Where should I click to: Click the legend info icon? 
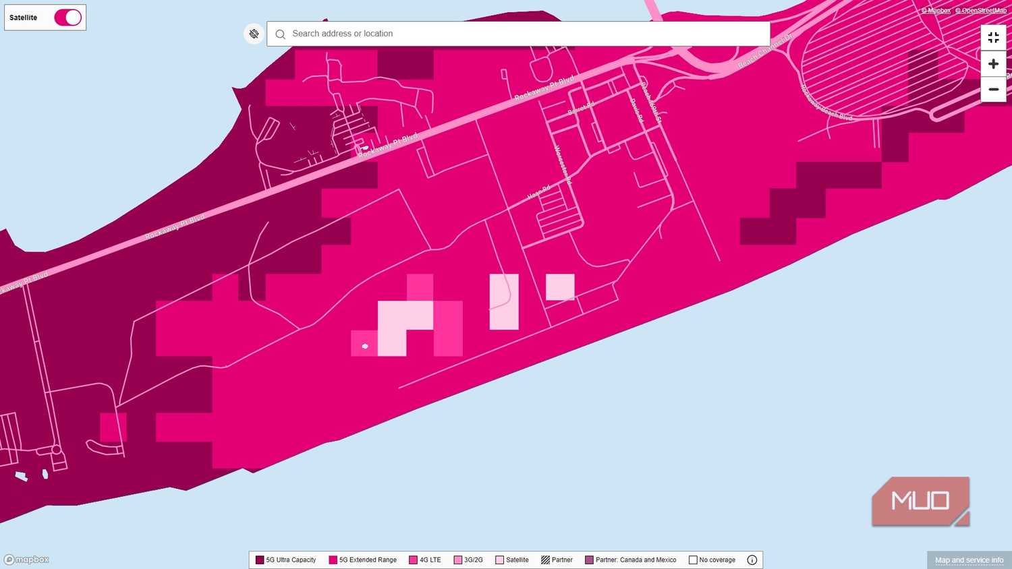point(752,560)
